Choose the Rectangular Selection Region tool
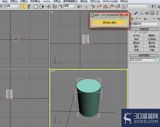Screen dimensions: 160x127 tap(35, 7)
